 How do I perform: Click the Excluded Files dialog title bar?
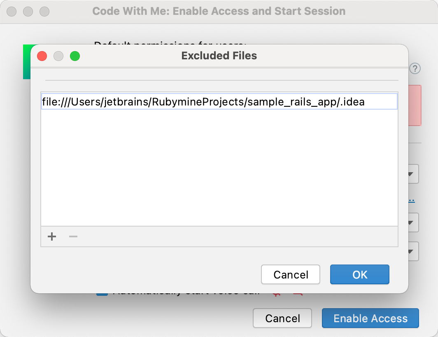219,56
